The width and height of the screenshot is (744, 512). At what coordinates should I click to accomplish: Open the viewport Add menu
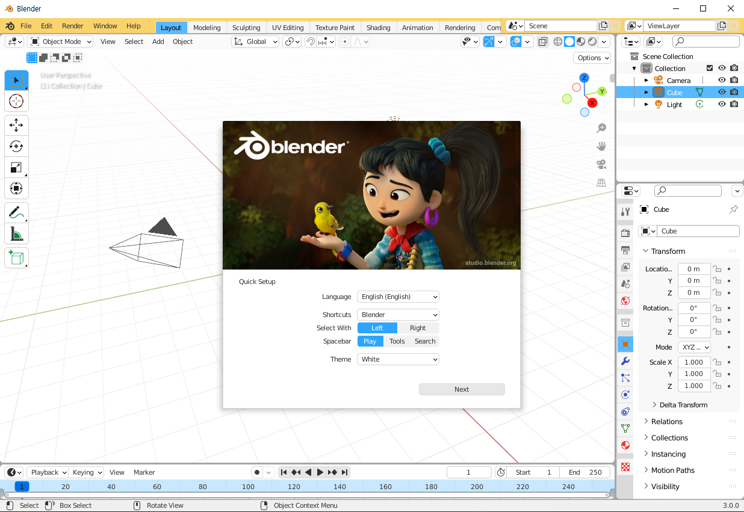click(158, 42)
